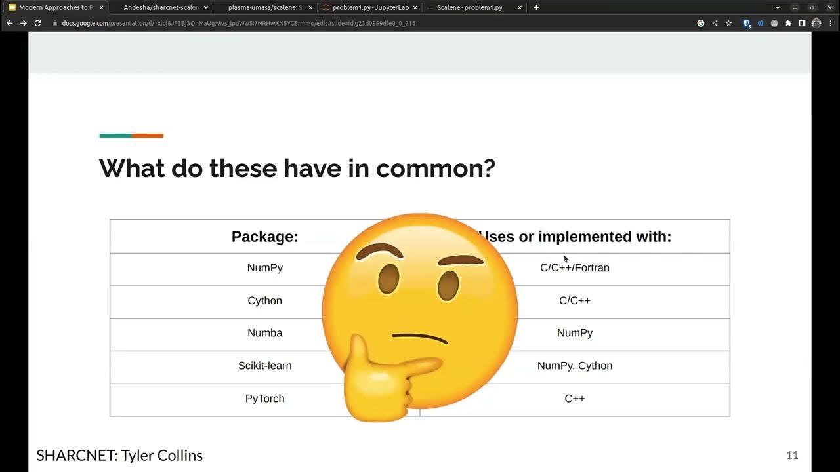This screenshot has height=472, width=840.
Task: Click the 'SHARCNET: Tyler Collins' caption
Action: pyautogui.click(x=119, y=456)
